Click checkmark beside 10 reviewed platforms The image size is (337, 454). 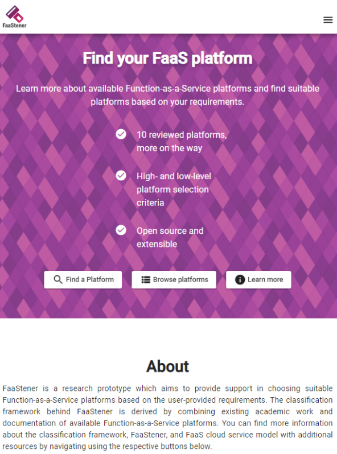(121, 134)
